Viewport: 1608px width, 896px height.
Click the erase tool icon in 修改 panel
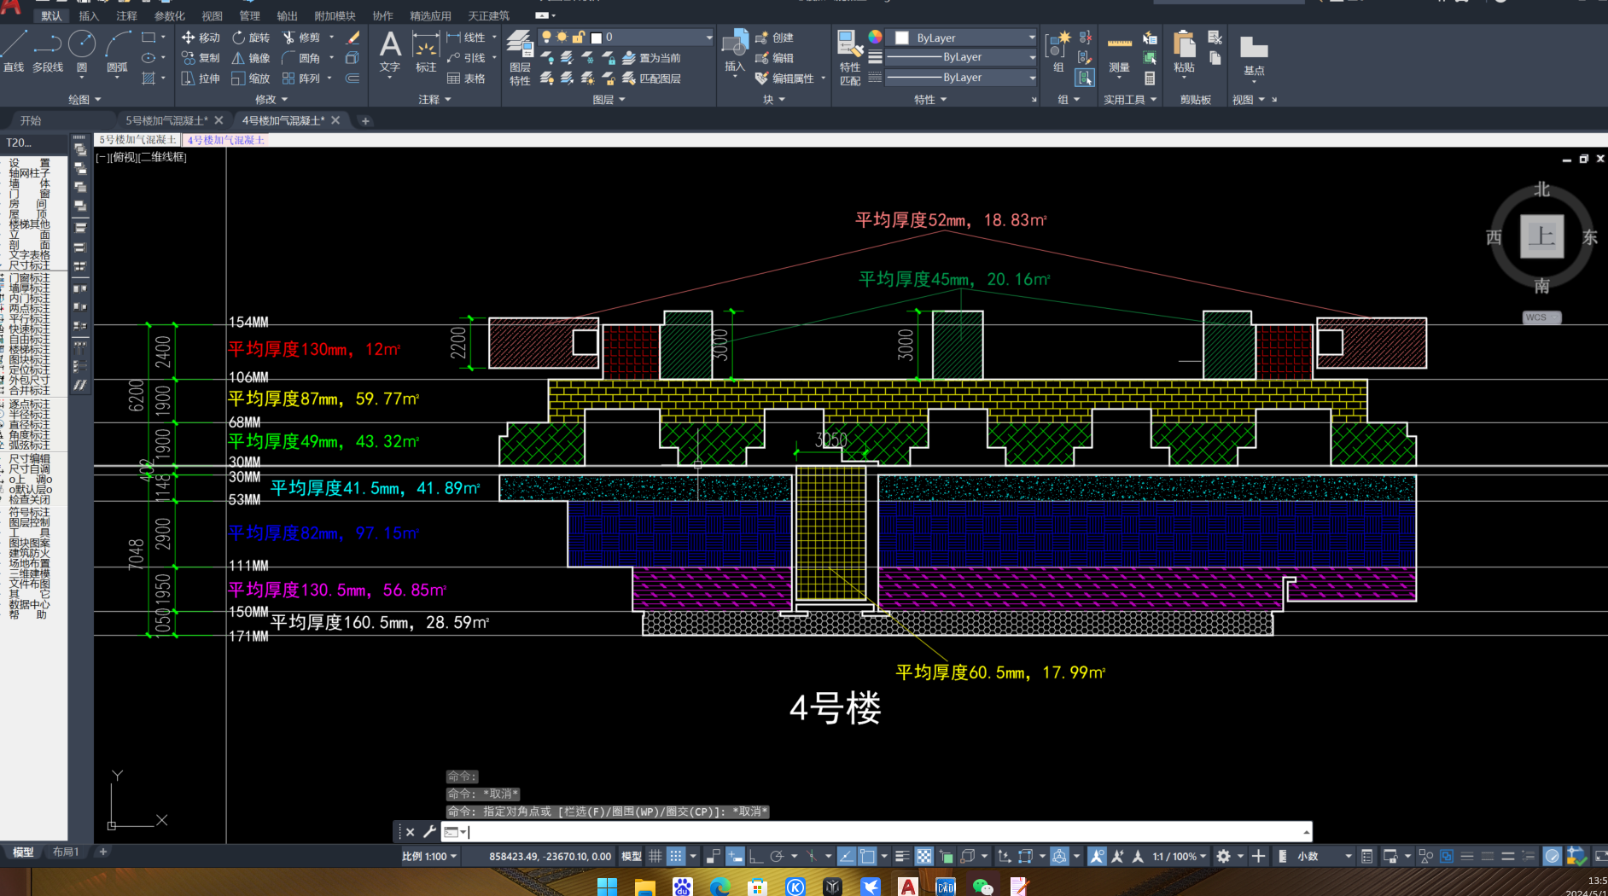352,38
